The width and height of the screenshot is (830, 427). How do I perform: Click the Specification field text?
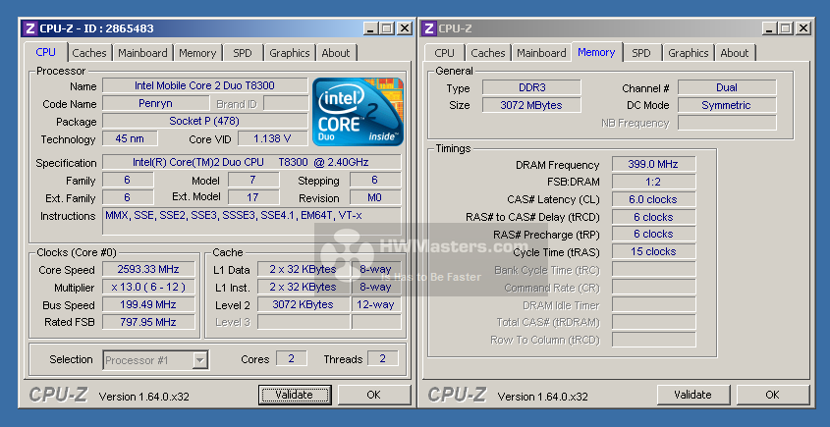[251, 162]
